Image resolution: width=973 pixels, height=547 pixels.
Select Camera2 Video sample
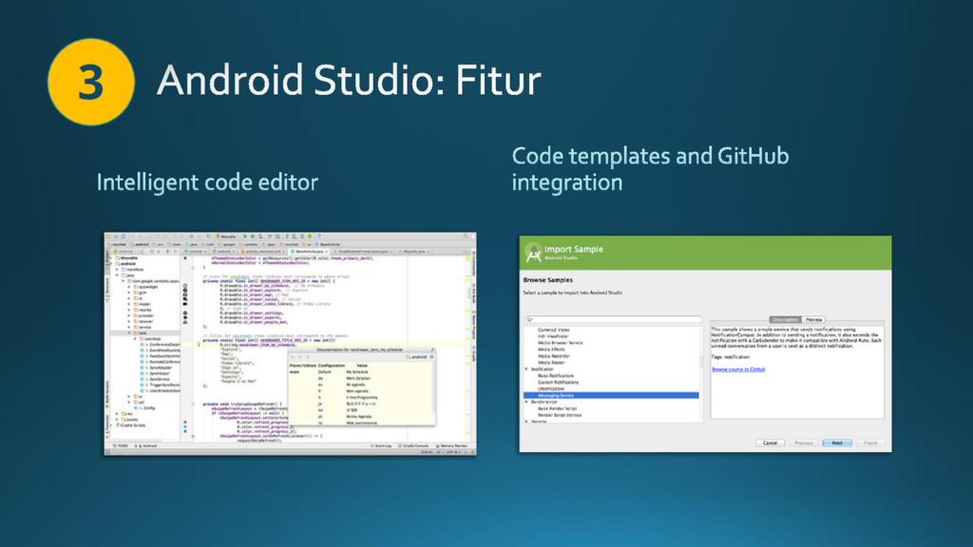(553, 330)
